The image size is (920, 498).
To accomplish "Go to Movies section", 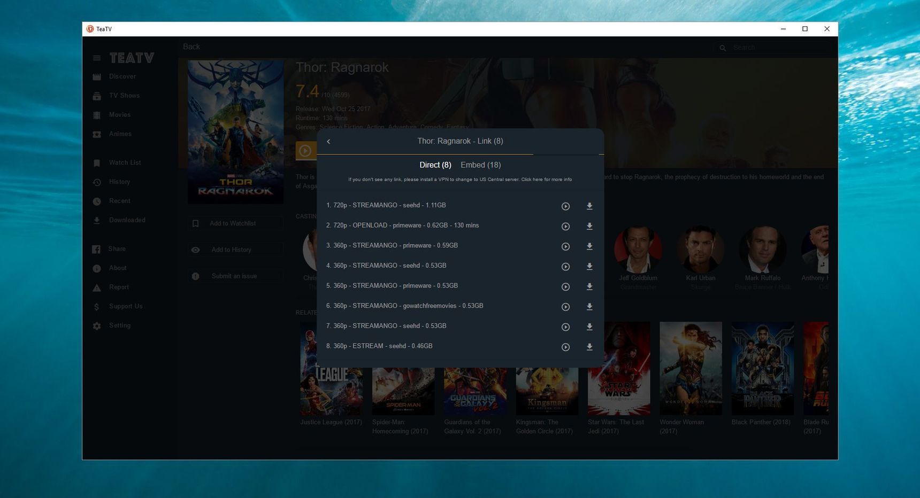I will pos(120,115).
